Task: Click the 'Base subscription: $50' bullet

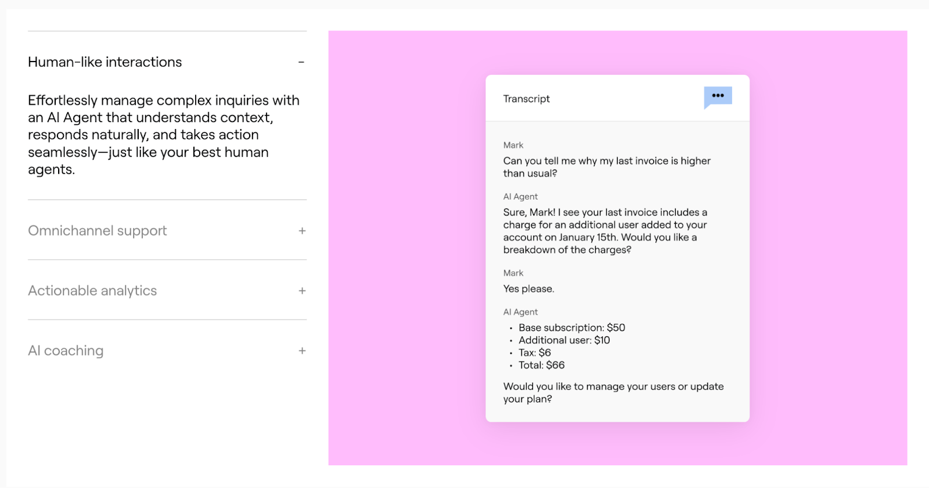Action: 571,328
